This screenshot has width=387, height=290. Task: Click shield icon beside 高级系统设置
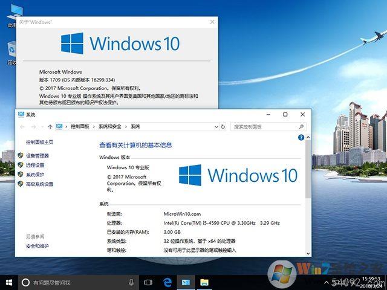click(21, 184)
